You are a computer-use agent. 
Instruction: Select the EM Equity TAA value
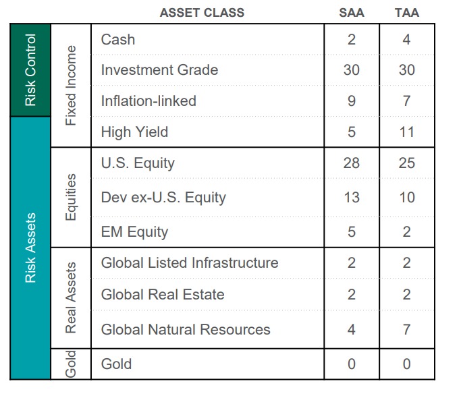pyautogui.click(x=406, y=232)
